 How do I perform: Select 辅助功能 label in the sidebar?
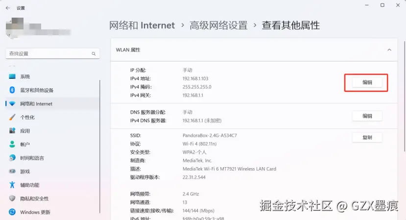tap(30, 185)
